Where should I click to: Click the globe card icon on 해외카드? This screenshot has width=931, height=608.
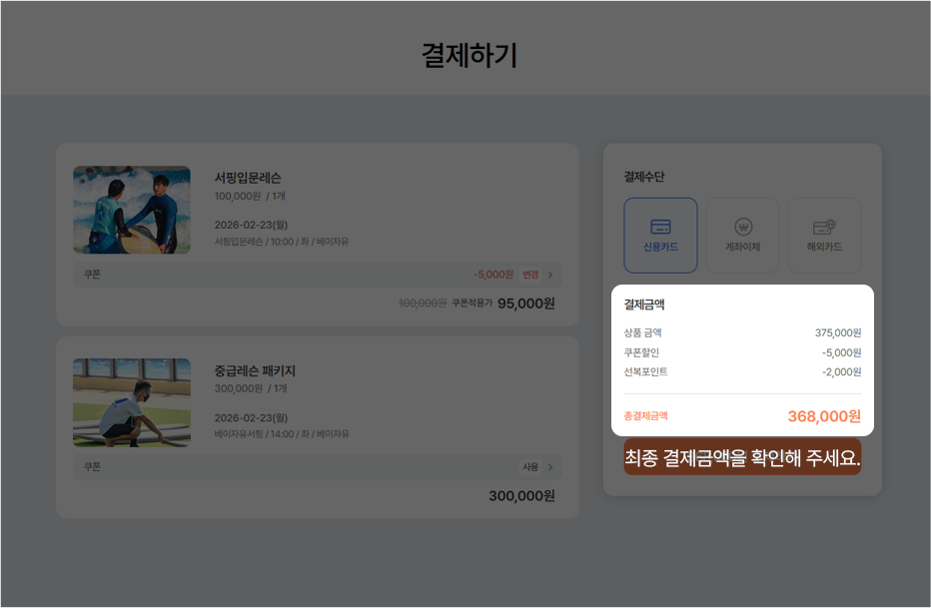825,226
